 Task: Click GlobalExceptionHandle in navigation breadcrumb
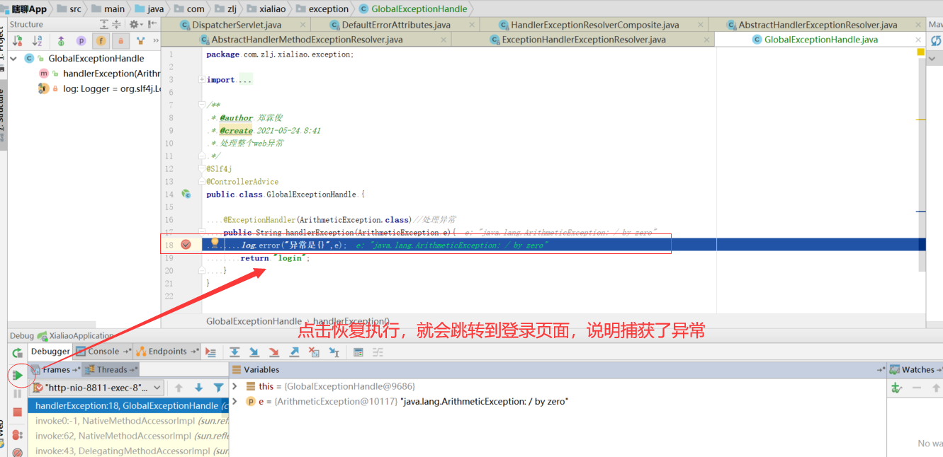point(419,9)
